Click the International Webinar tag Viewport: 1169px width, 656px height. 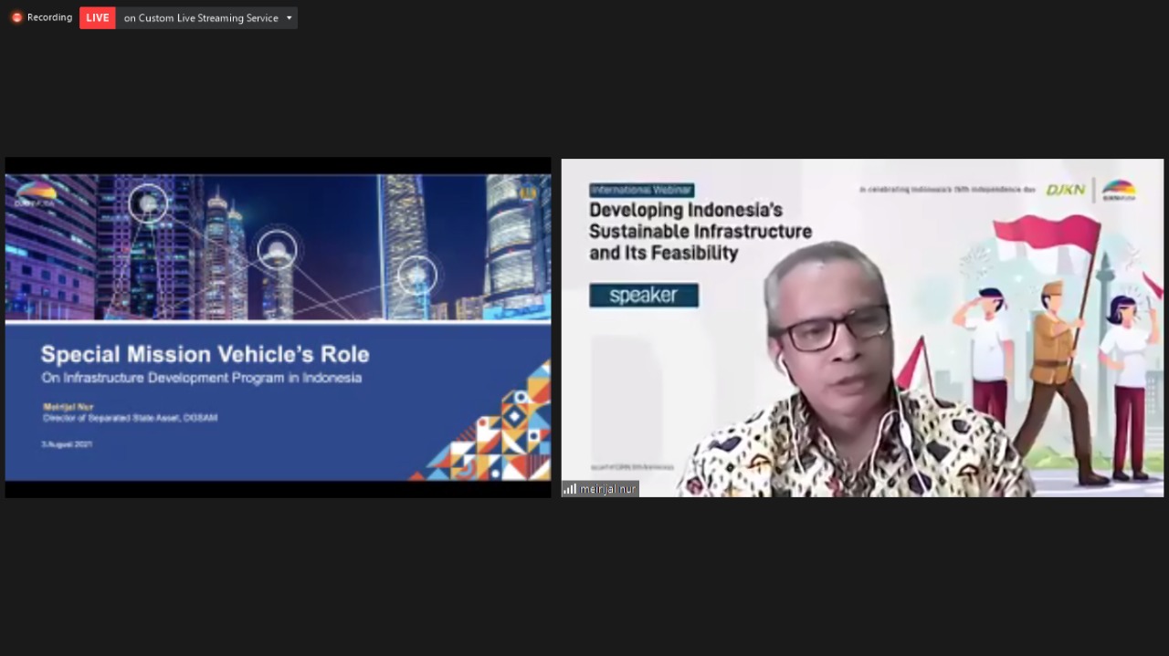coord(642,190)
